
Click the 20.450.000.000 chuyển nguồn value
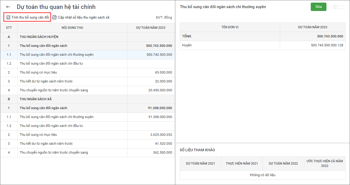[x=160, y=90]
